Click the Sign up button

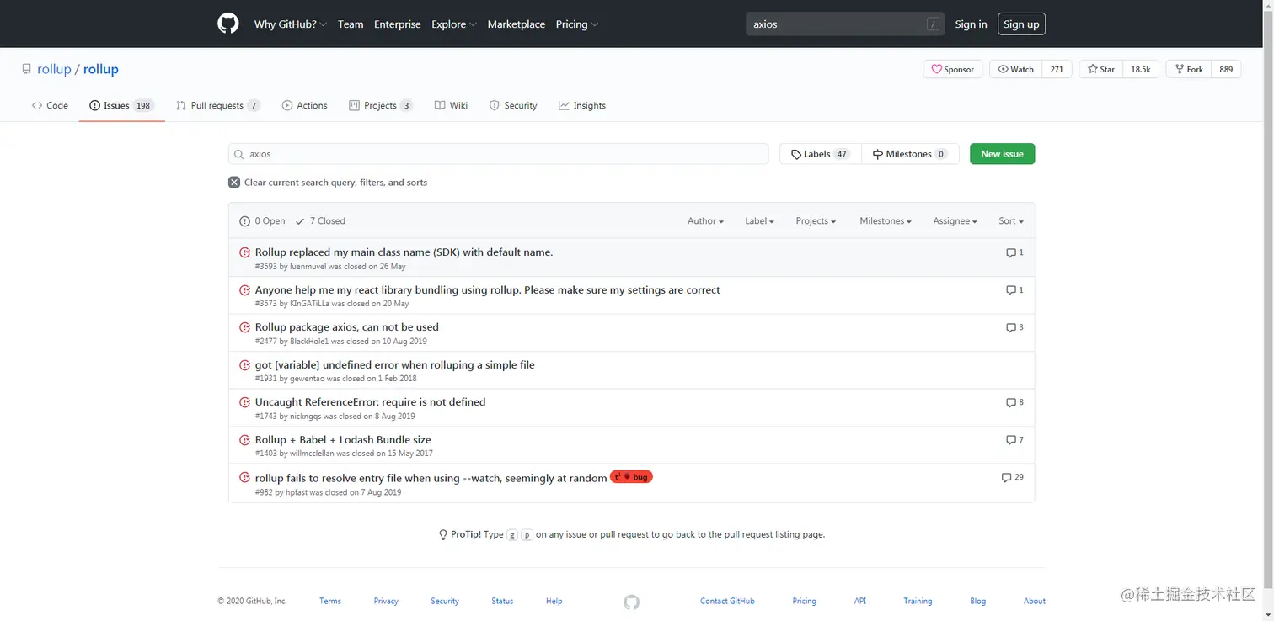[1021, 24]
